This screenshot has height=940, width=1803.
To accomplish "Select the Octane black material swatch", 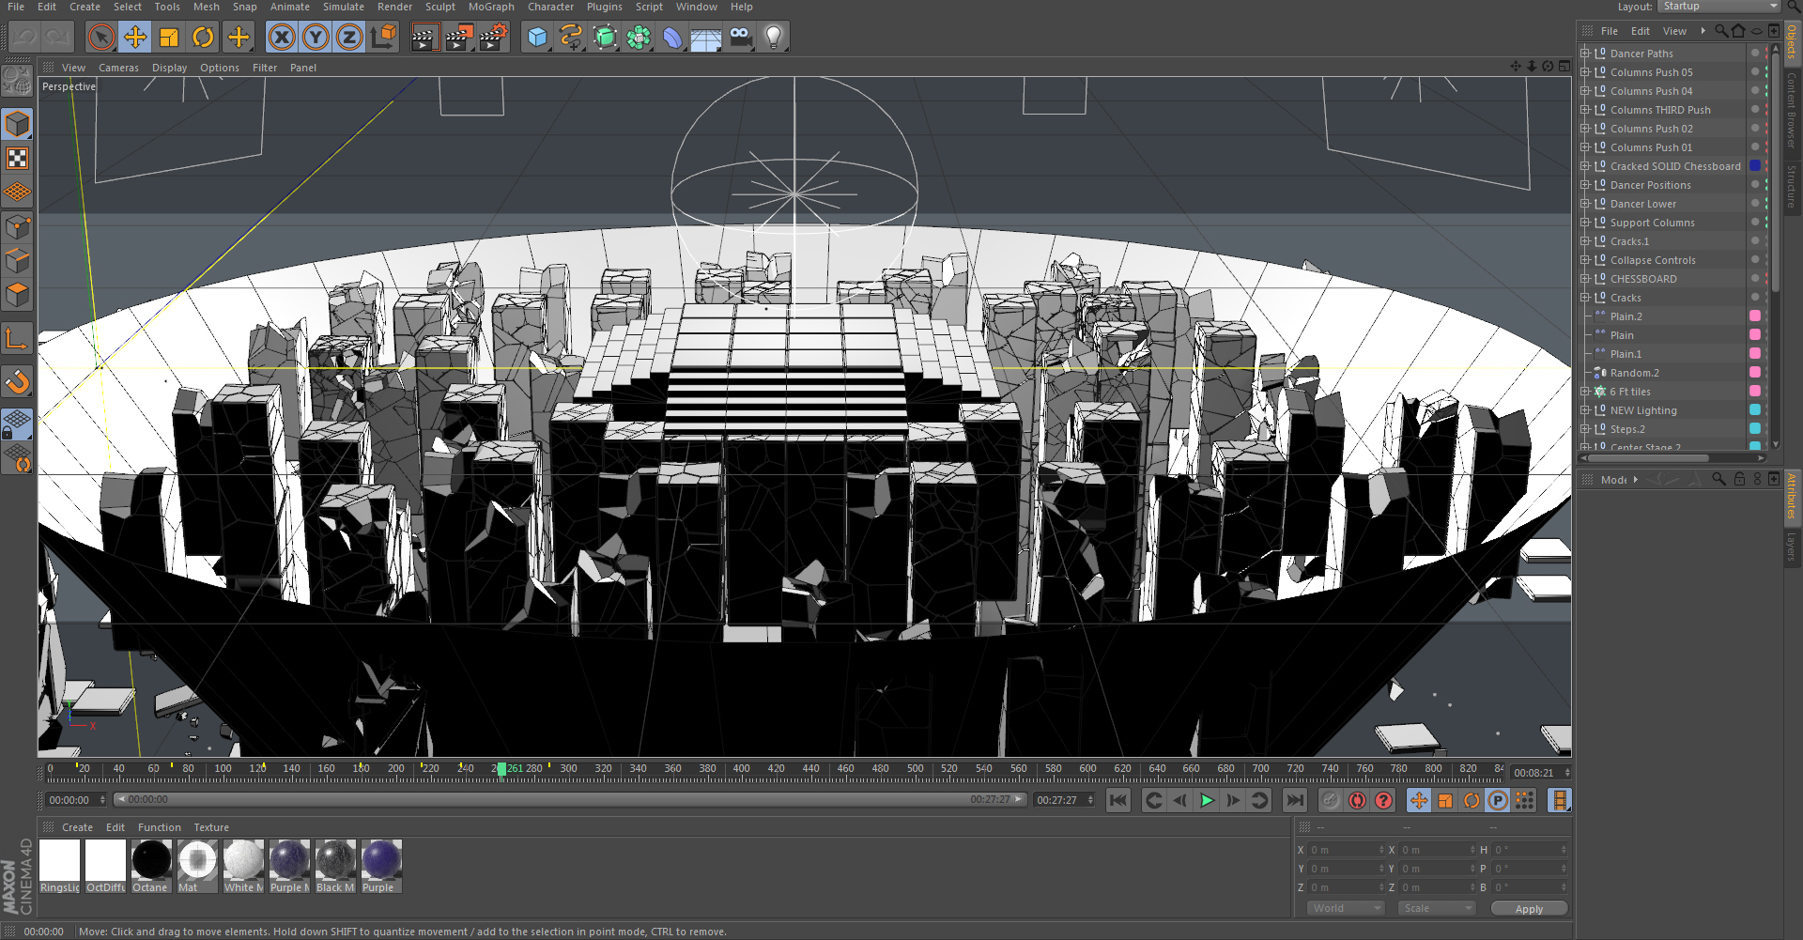I will (x=151, y=866).
